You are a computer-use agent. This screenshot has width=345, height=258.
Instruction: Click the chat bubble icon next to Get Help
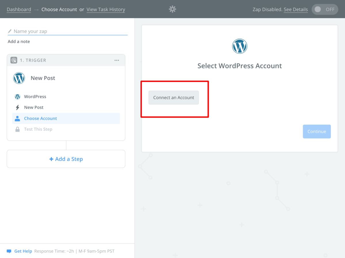pyautogui.click(x=9, y=251)
